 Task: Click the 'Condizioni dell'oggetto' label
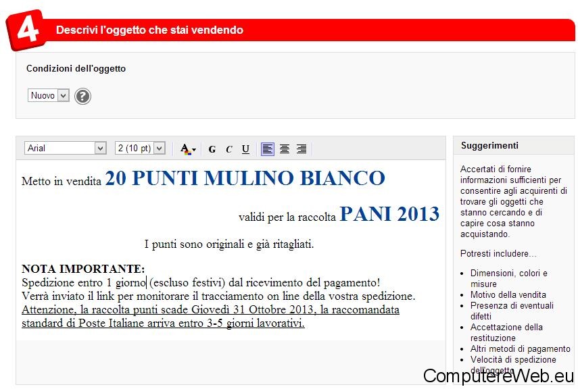coord(76,68)
